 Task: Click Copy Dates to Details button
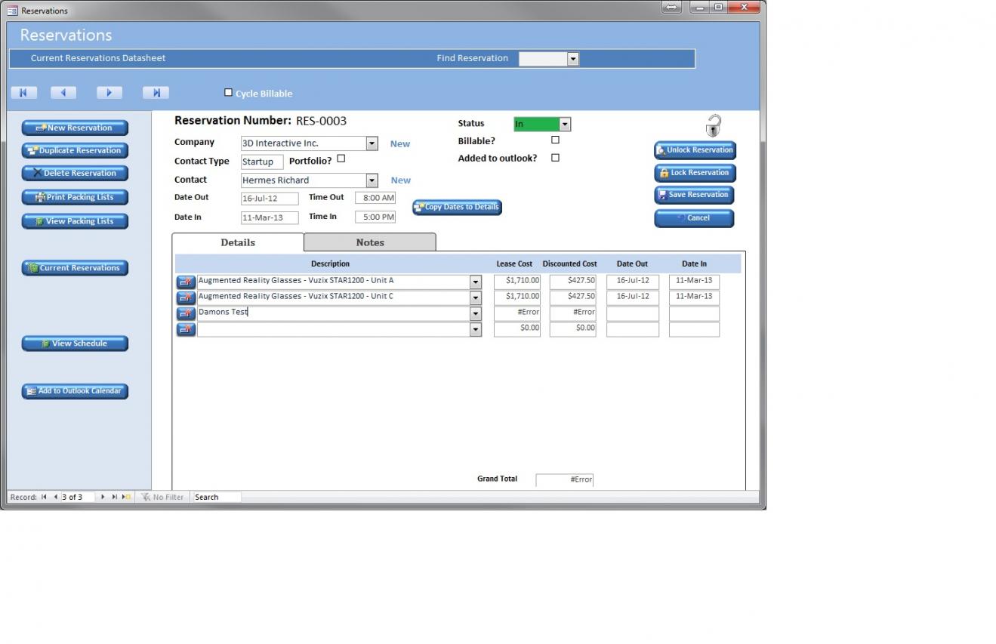point(457,208)
